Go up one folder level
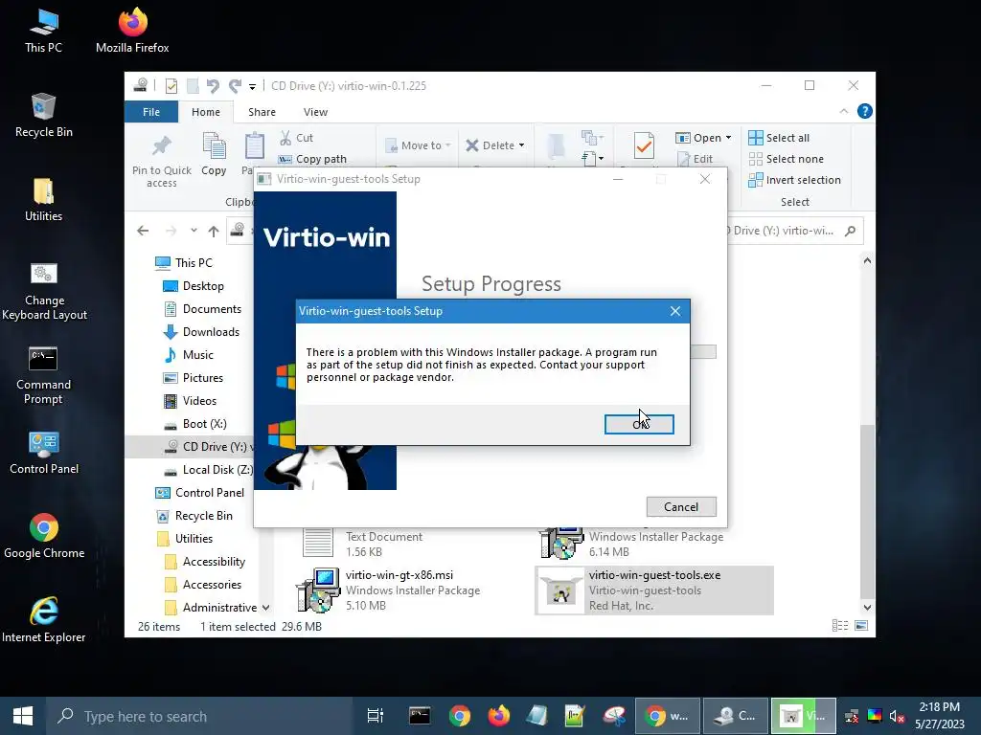This screenshot has height=735, width=981. pos(214,232)
